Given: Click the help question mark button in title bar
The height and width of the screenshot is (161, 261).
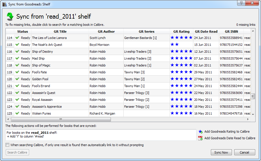Looking at the screenshot, I should (x=241, y=3).
